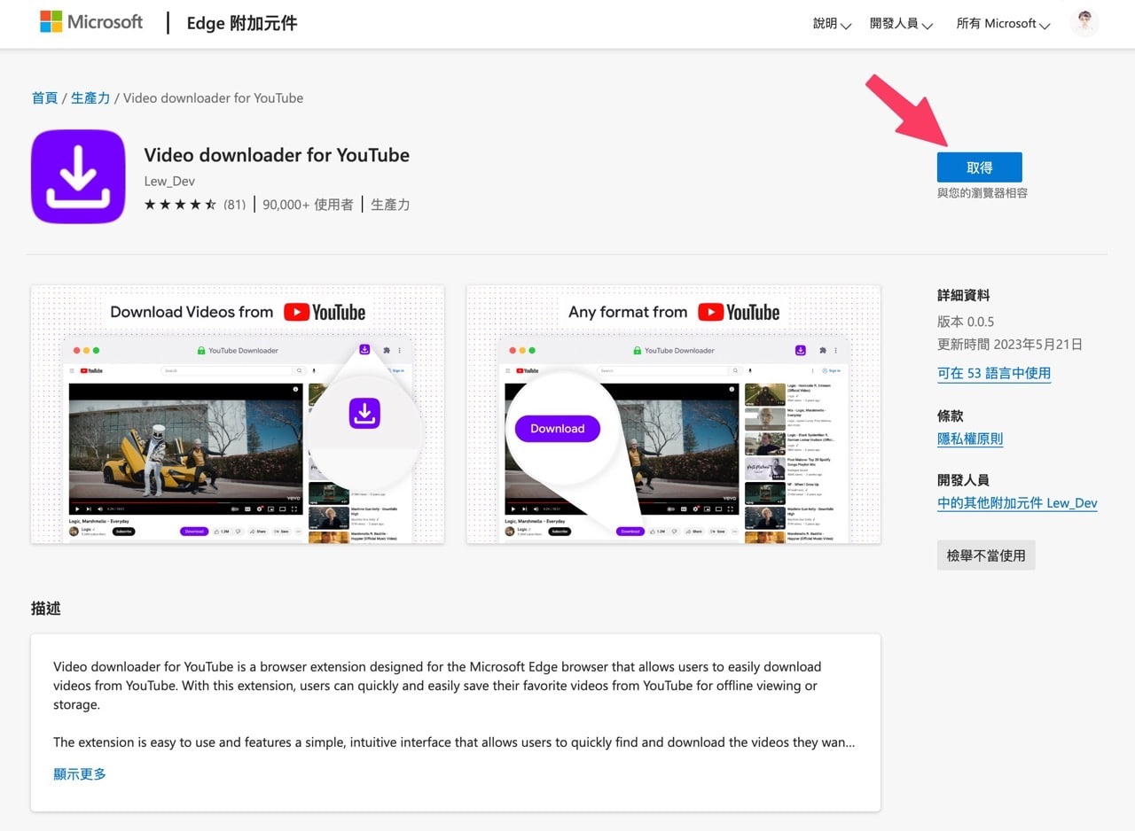This screenshot has width=1135, height=831.
Task: Click the 取得 button
Action: click(x=979, y=167)
